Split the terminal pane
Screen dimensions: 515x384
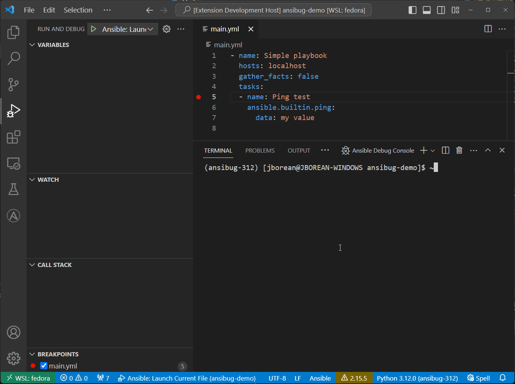click(445, 150)
